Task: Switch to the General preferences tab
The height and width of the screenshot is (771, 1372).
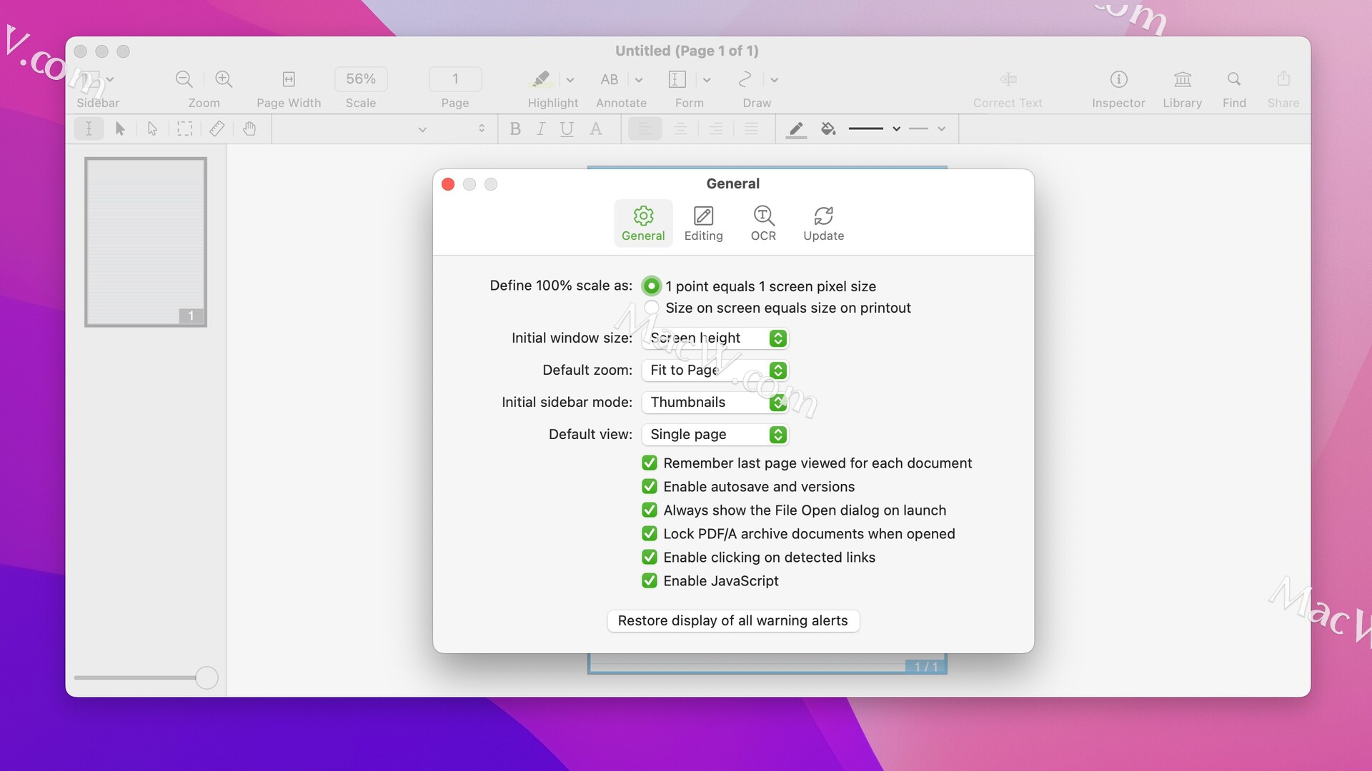Action: point(643,223)
